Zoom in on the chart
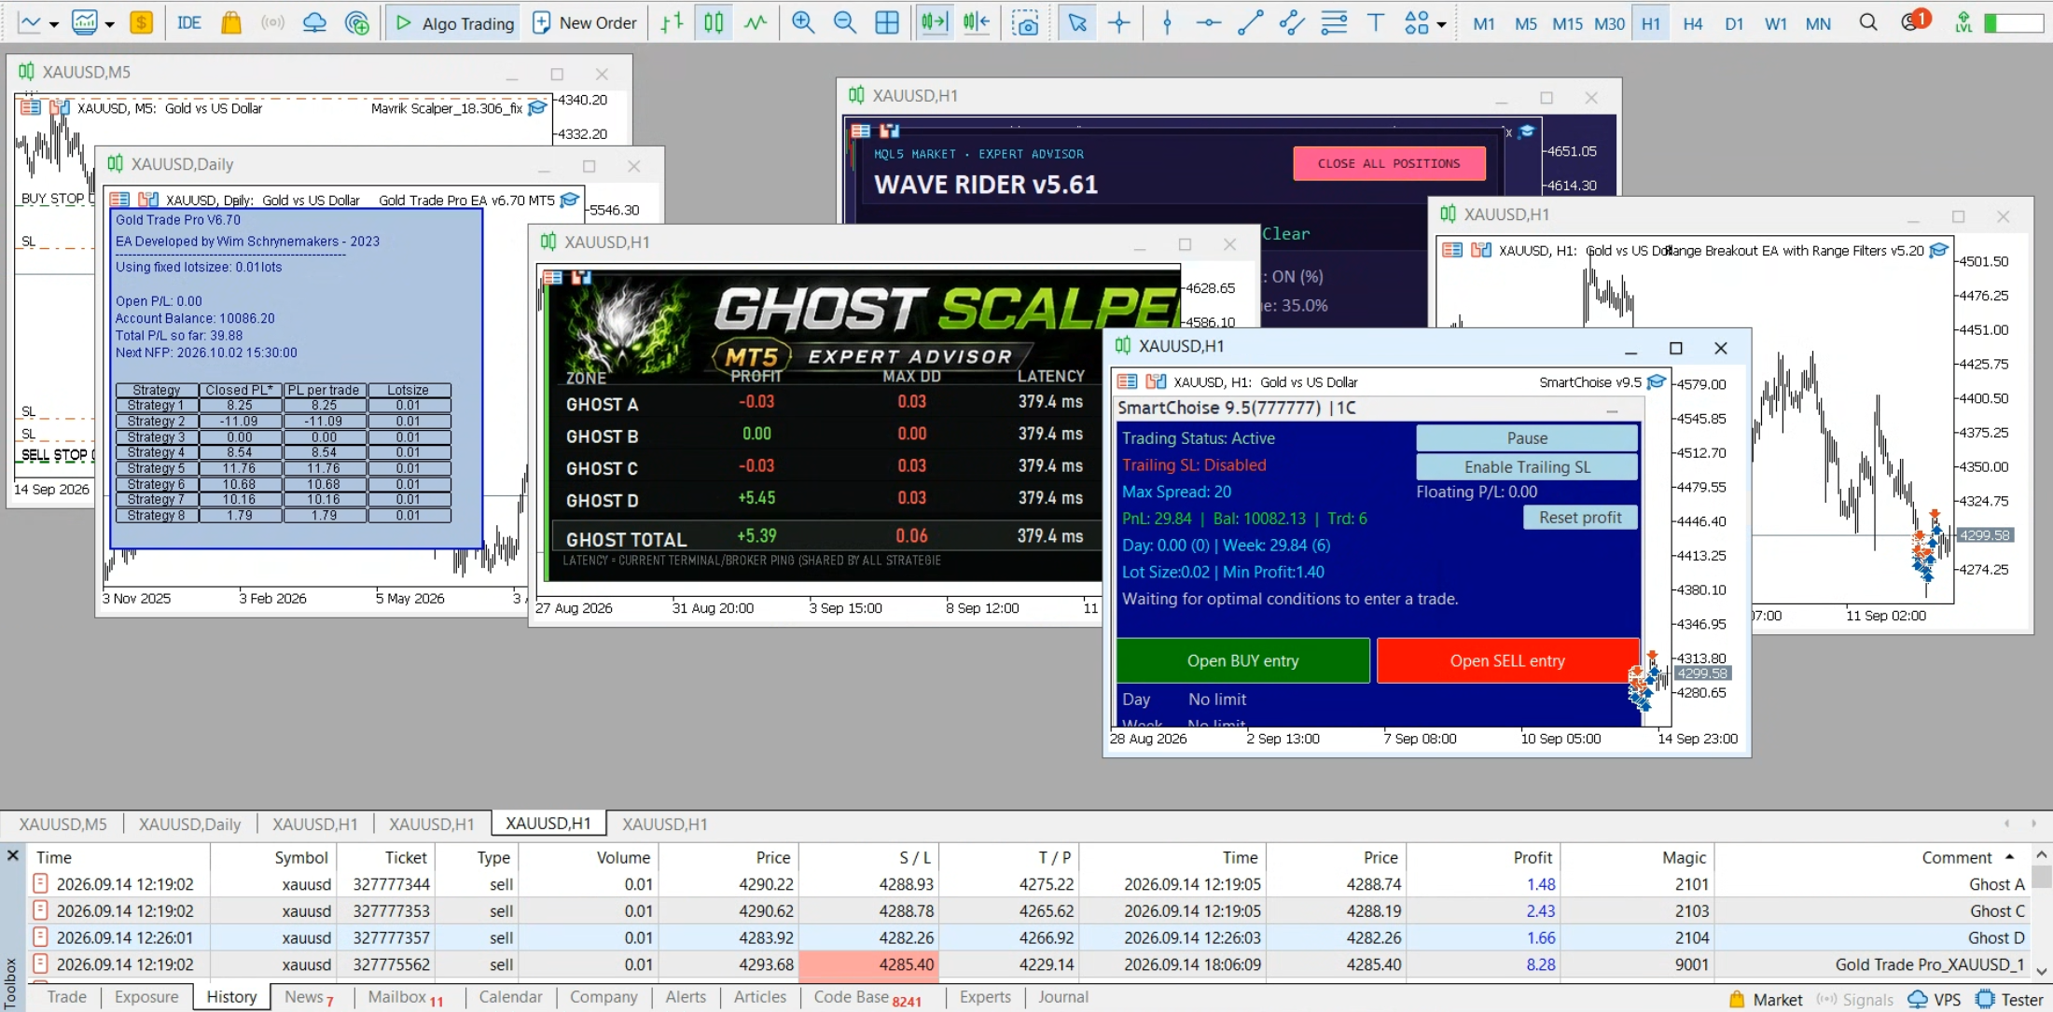The width and height of the screenshot is (2053, 1012). coord(802,22)
